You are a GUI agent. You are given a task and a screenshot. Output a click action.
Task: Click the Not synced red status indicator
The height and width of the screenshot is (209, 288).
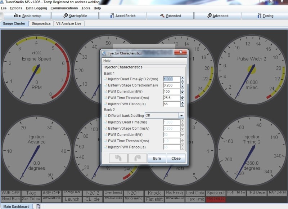(x=216, y=199)
